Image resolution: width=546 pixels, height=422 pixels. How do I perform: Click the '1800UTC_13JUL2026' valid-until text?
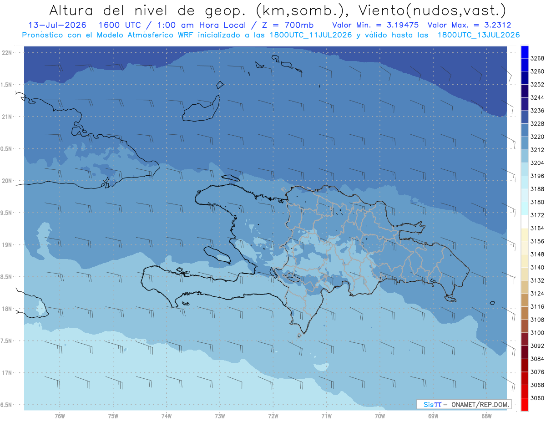click(479, 35)
